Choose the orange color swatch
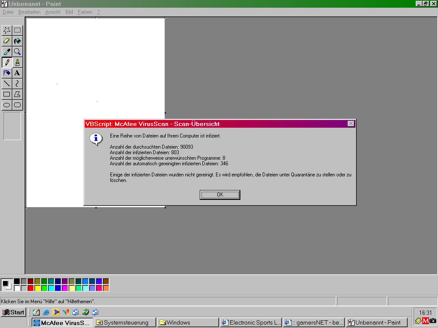 click(x=106, y=288)
